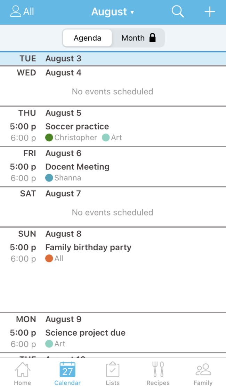Open the search magnifier icon
This screenshot has width=226, height=387.
pyautogui.click(x=178, y=12)
